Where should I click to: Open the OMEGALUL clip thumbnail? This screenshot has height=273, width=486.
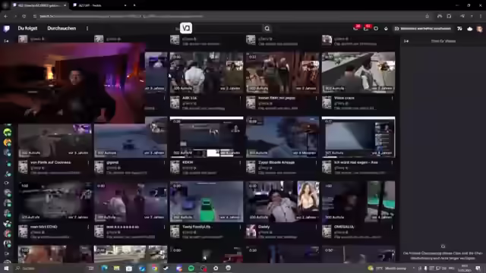click(x=358, y=201)
